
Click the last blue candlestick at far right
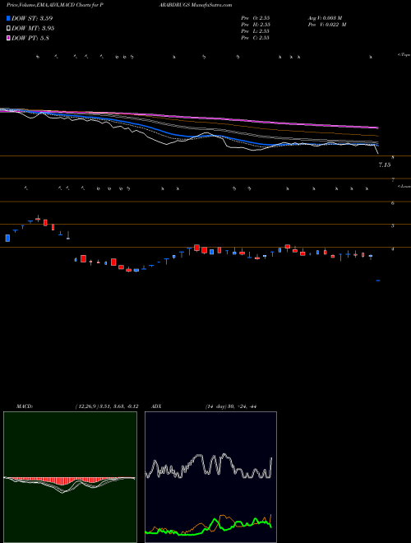pyautogui.click(x=378, y=281)
